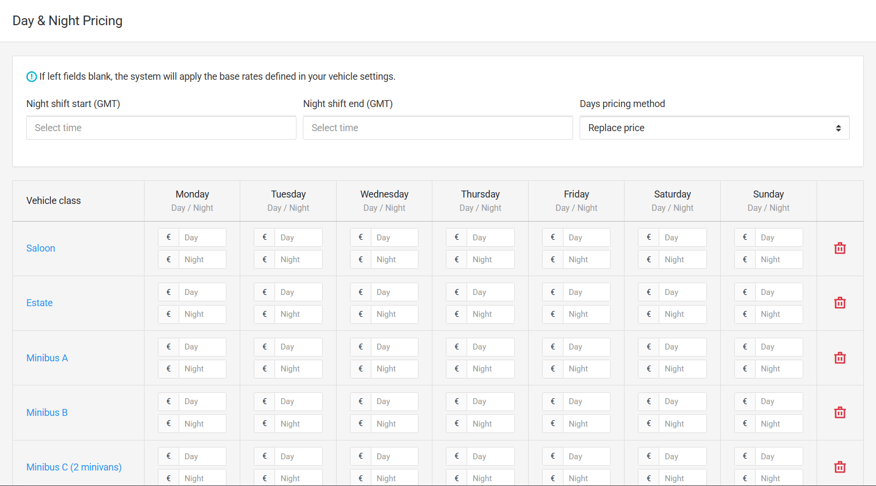
Task: Open the Estate vehicle class link
Action: (x=40, y=303)
